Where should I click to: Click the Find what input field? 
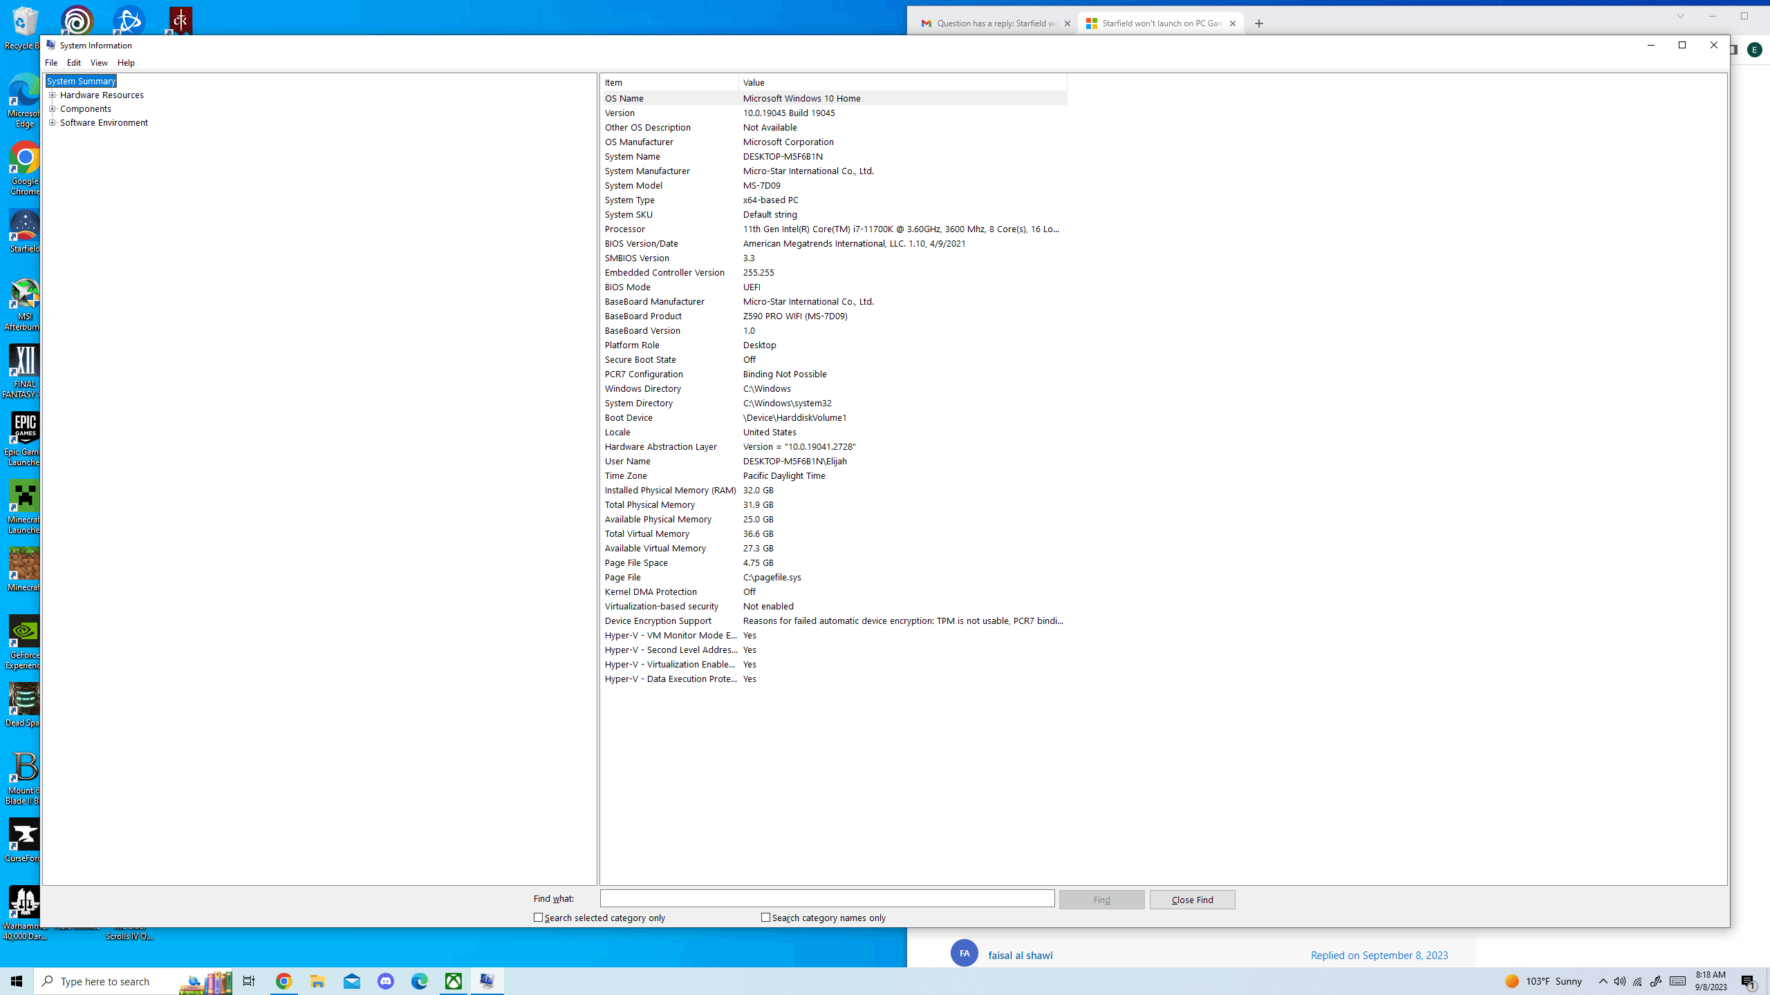click(x=828, y=898)
